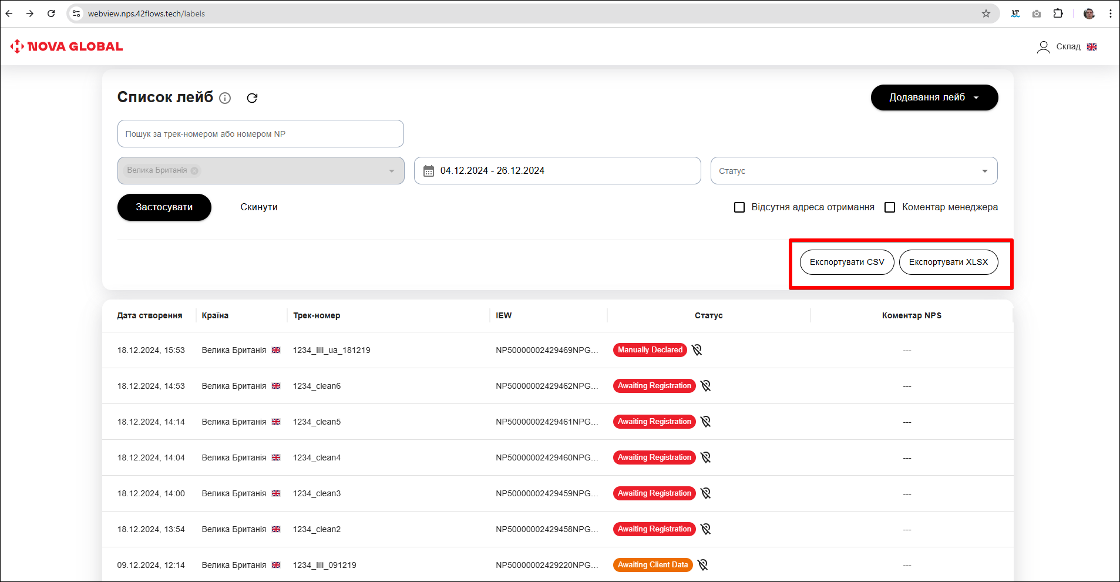Image resolution: width=1120 pixels, height=582 pixels.
Task: Sort by Дата створення column header
Action: [x=150, y=315]
